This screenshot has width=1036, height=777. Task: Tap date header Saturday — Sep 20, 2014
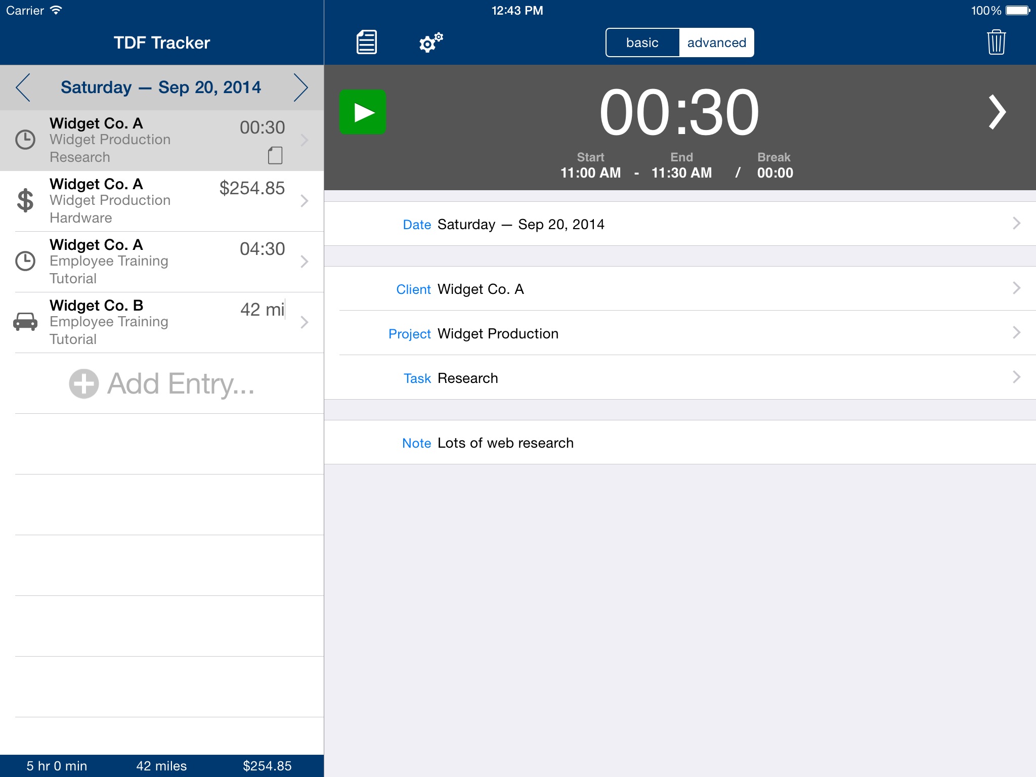click(x=161, y=88)
